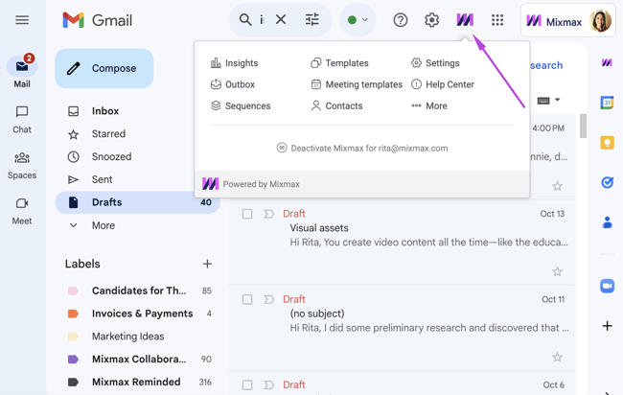This screenshot has width=623, height=395.
Task: Open Chat in the left rail
Action: point(22,119)
